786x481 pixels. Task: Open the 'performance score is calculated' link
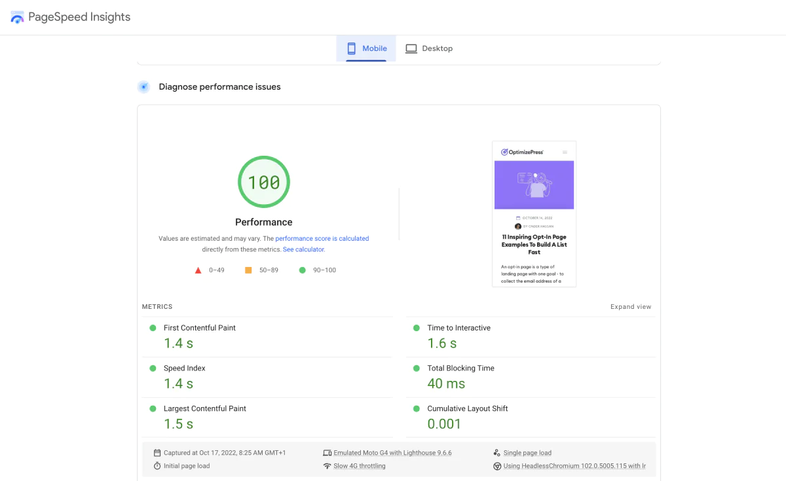[x=322, y=239]
